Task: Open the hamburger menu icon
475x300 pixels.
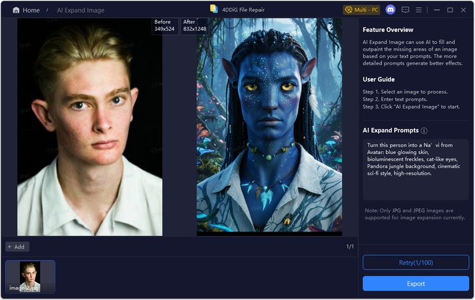Action: 419,10
